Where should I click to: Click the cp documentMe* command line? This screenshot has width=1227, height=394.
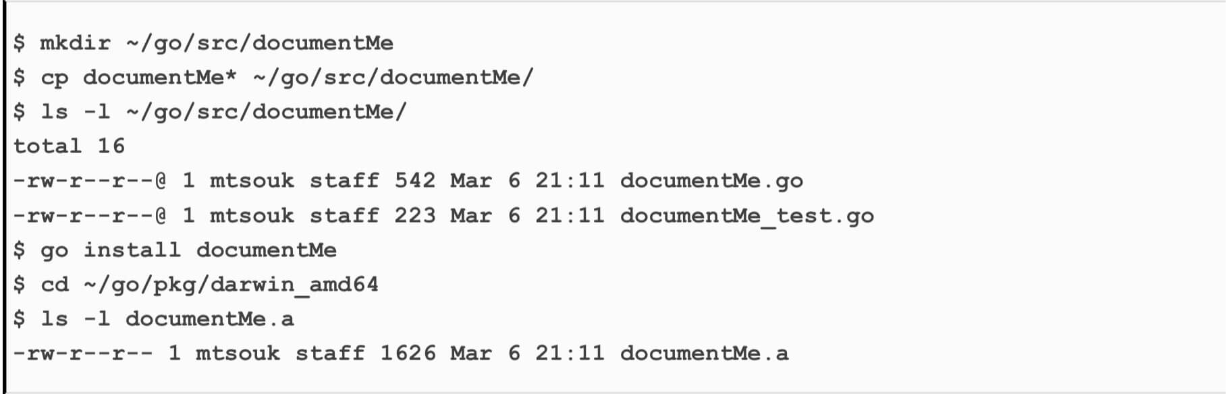[x=273, y=78]
